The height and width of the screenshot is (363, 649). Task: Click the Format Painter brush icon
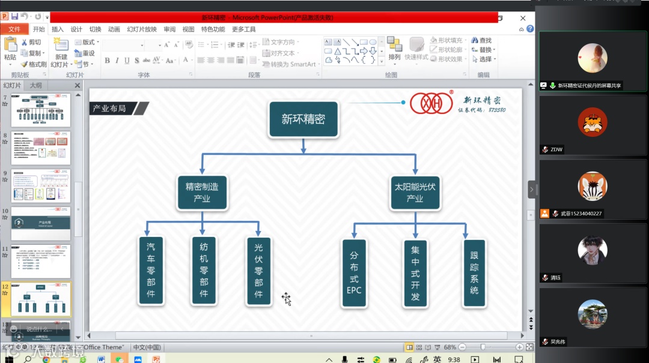coord(24,64)
